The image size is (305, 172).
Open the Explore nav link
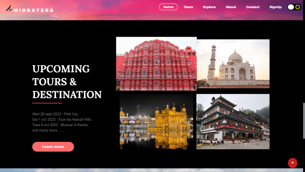point(209,7)
